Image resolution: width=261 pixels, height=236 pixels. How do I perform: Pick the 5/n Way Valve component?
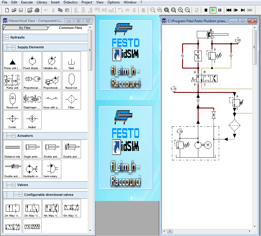point(71,208)
